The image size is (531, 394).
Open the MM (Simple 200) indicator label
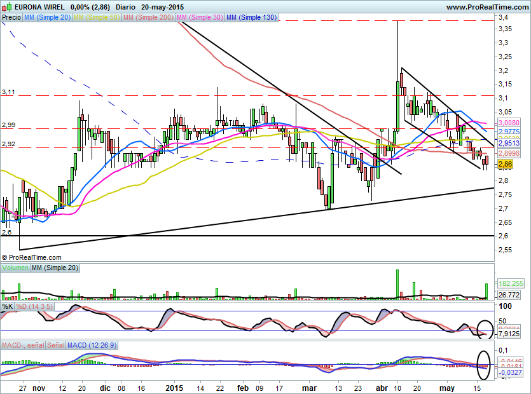pos(148,17)
